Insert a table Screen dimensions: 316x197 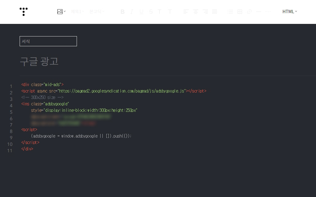pos(240,12)
